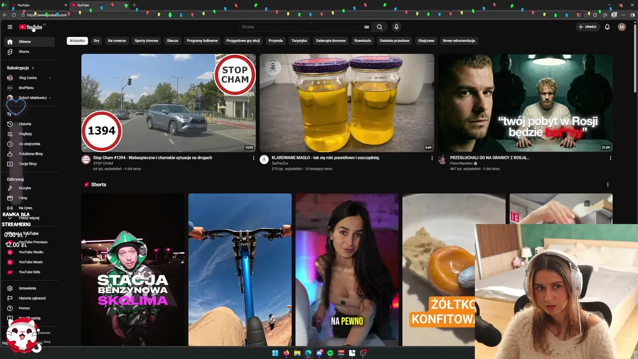Viewport: 638px width, 359px height.
Task: Select the Nowe rekomendacje filter chip
Action: click(459, 41)
